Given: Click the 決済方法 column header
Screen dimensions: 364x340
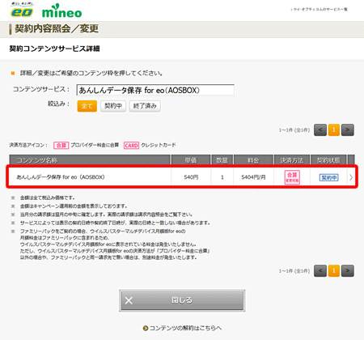Looking at the screenshot, I should point(292,160).
